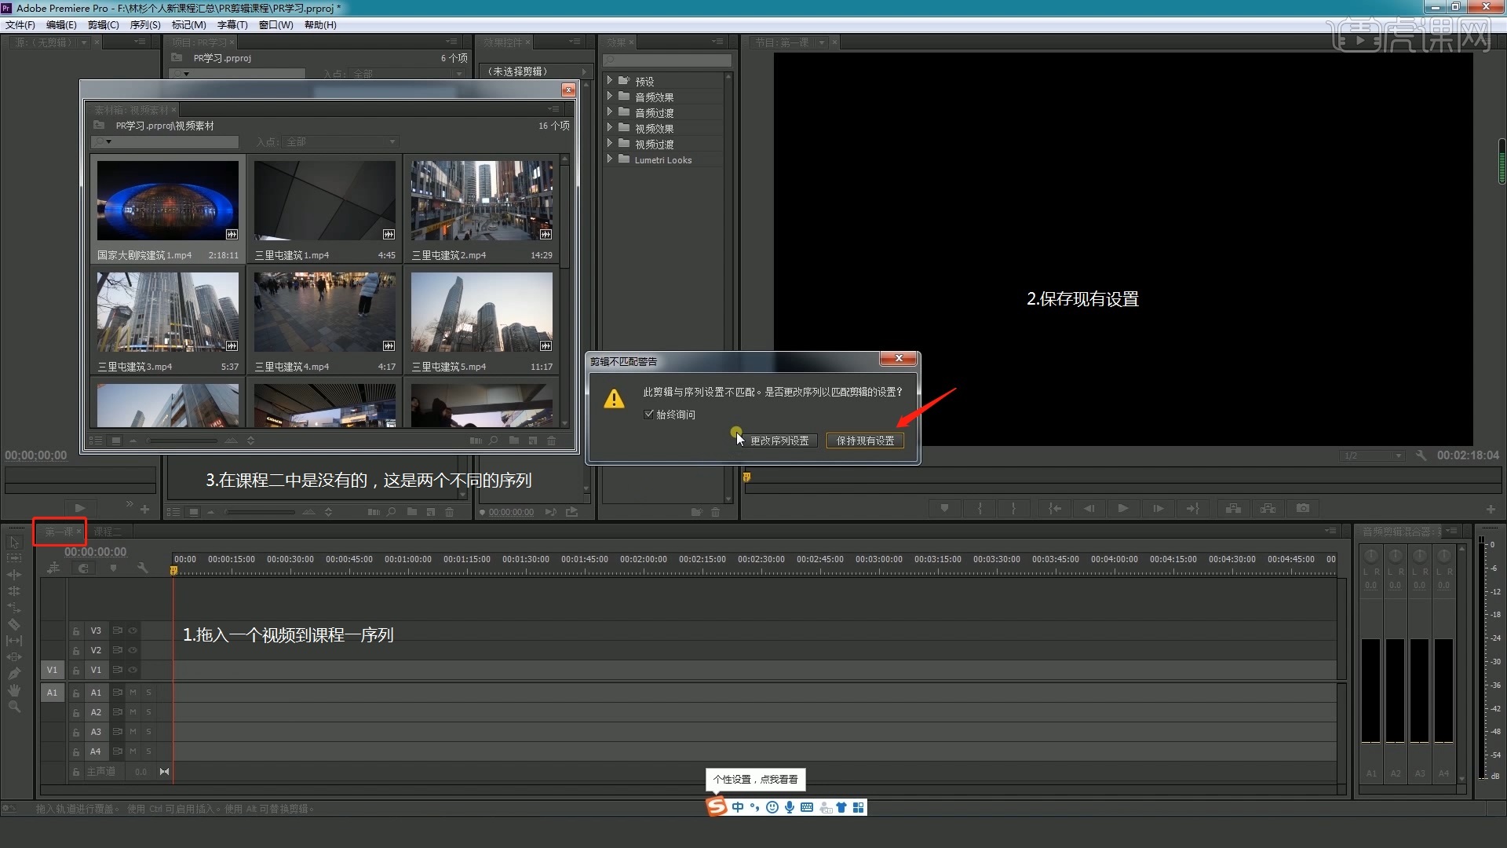Toggle timeline Snap magnet icon

[83, 568]
